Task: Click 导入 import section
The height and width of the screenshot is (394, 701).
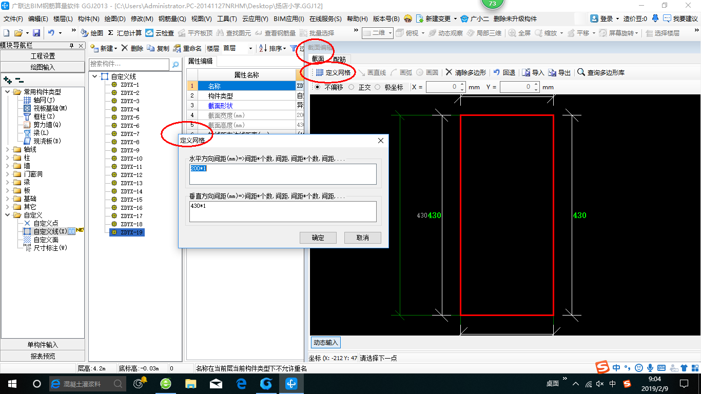Action: [x=533, y=72]
